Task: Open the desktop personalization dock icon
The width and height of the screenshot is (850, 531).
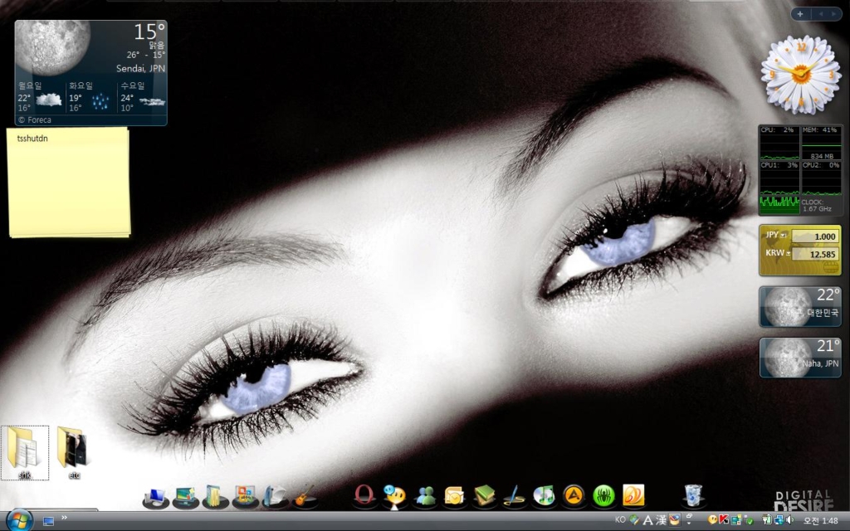Action: 185,497
